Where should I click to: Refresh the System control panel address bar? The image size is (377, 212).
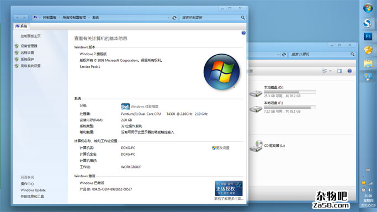174,18
